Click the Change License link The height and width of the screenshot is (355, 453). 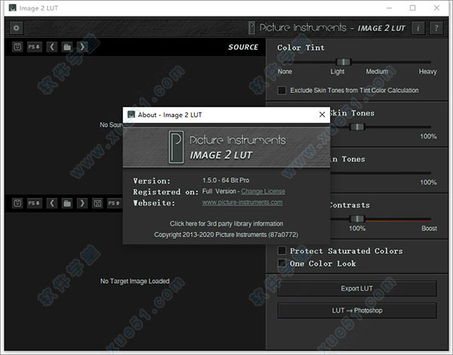[x=263, y=191]
